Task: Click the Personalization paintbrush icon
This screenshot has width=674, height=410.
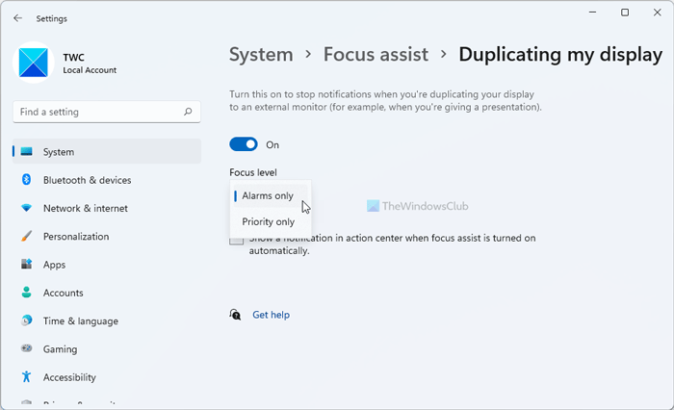Action: point(26,236)
